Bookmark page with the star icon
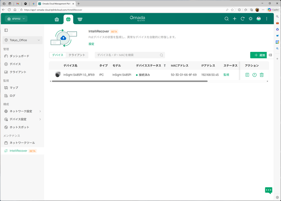 point(232,10)
